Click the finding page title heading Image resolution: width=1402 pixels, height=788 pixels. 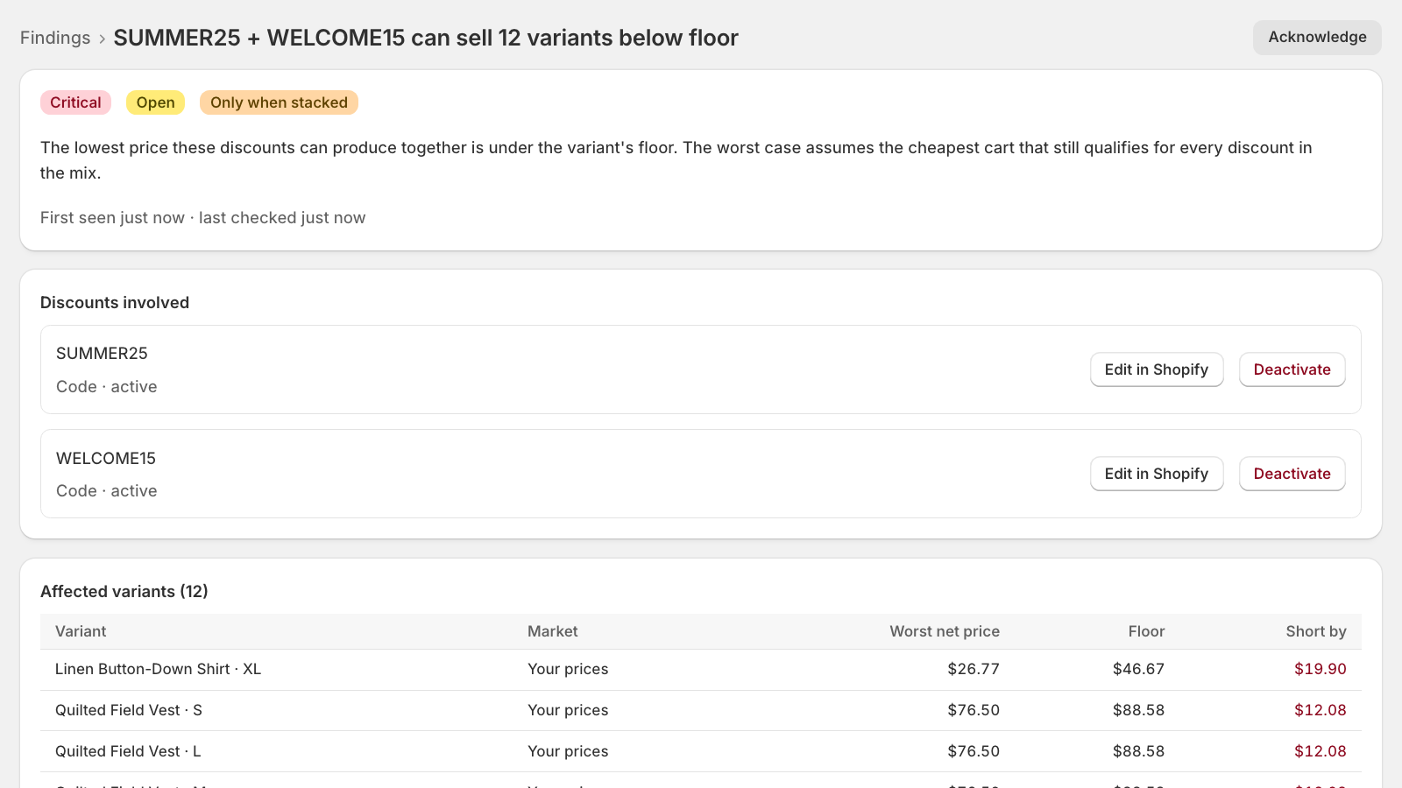(x=426, y=38)
